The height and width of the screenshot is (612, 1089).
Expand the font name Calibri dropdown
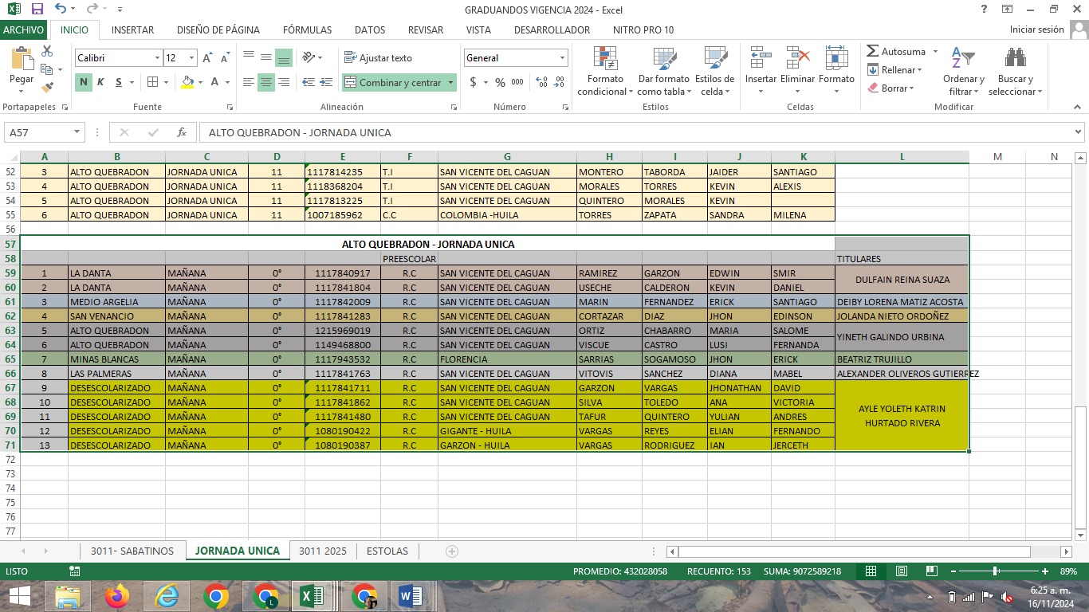[x=157, y=58]
